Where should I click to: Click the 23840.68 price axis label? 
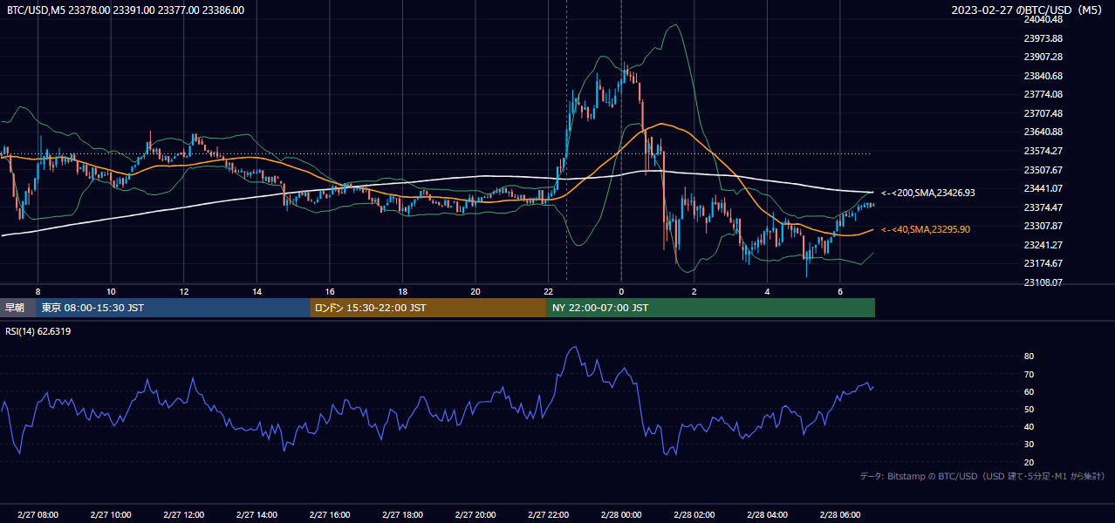1043,76
